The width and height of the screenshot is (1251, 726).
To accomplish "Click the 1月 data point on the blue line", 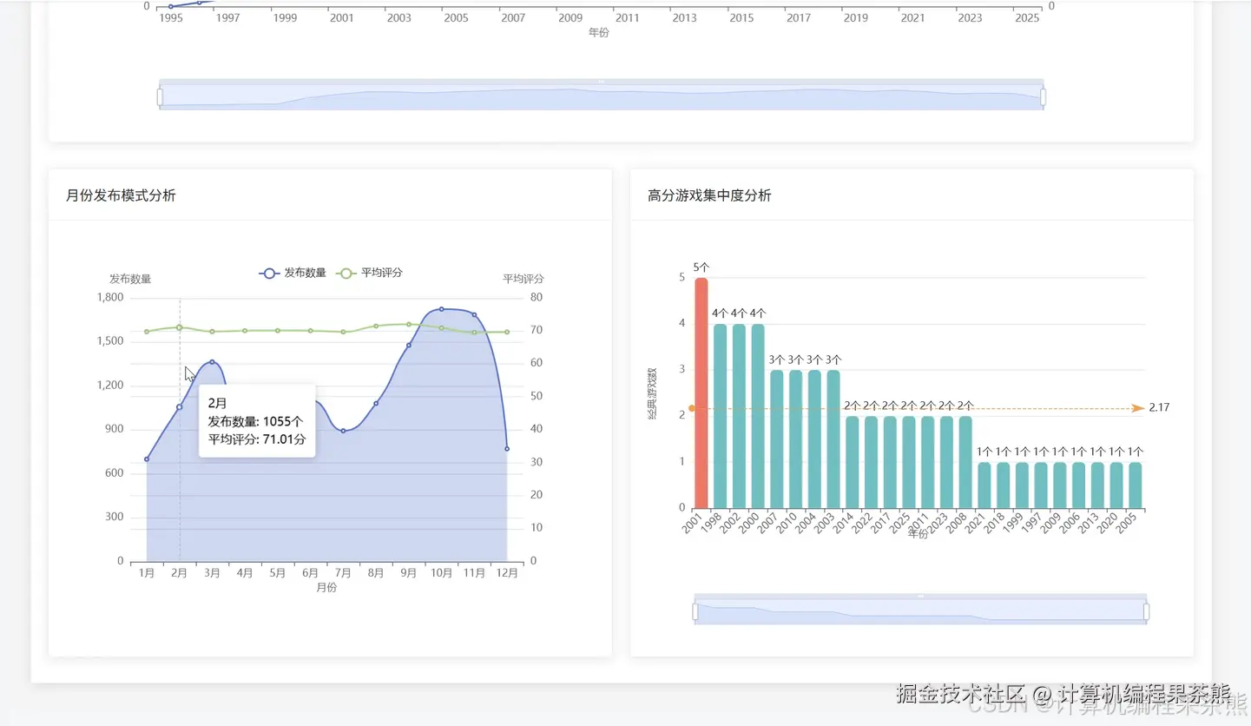I will pos(147,459).
